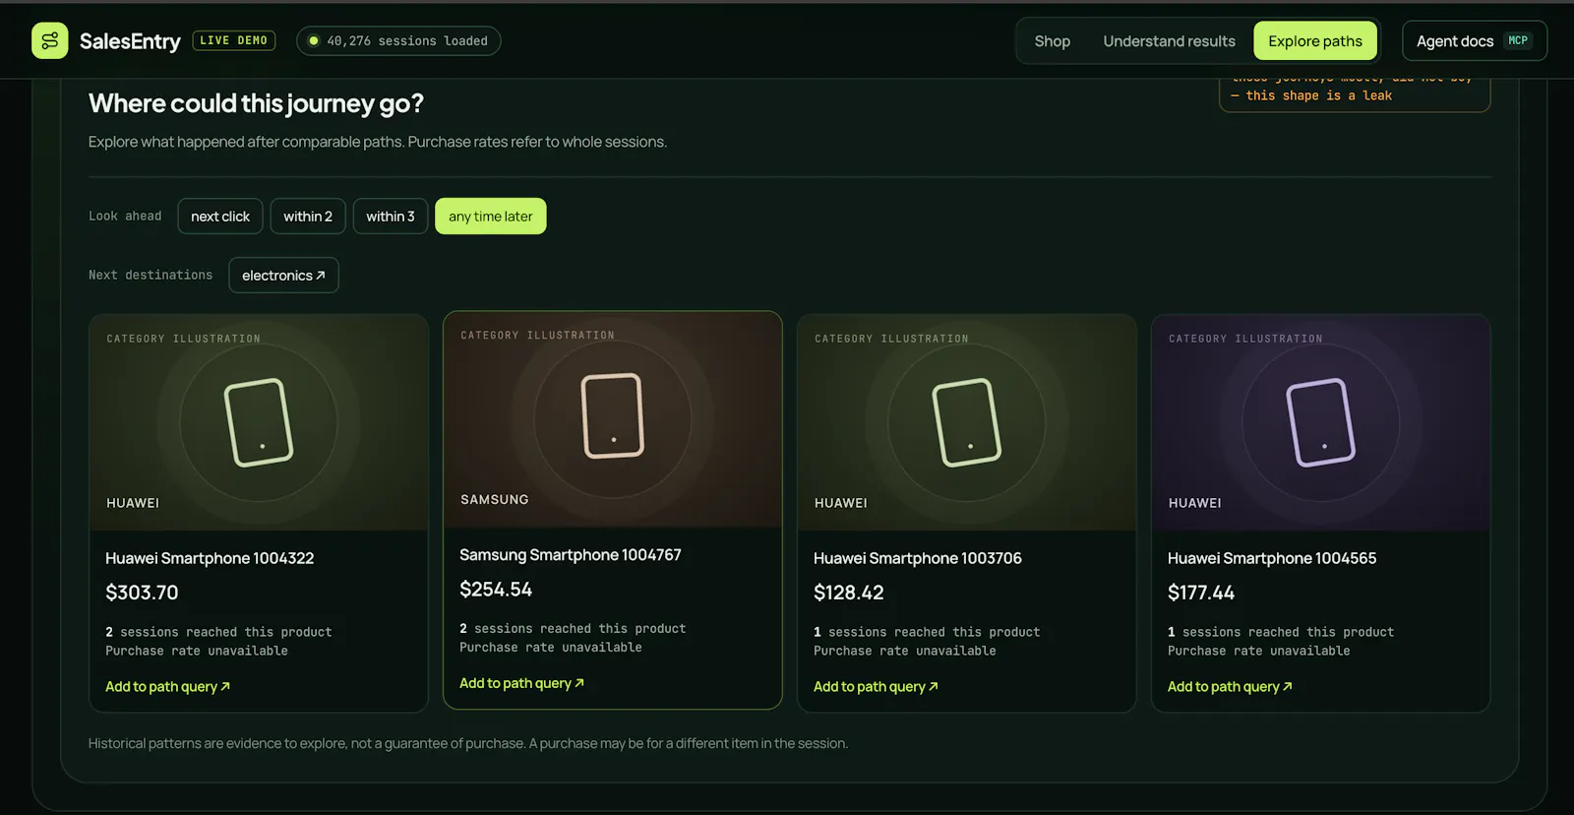This screenshot has width=1574, height=815.
Task: Click the MCP badge in Agent docs
Action: [1518, 40]
